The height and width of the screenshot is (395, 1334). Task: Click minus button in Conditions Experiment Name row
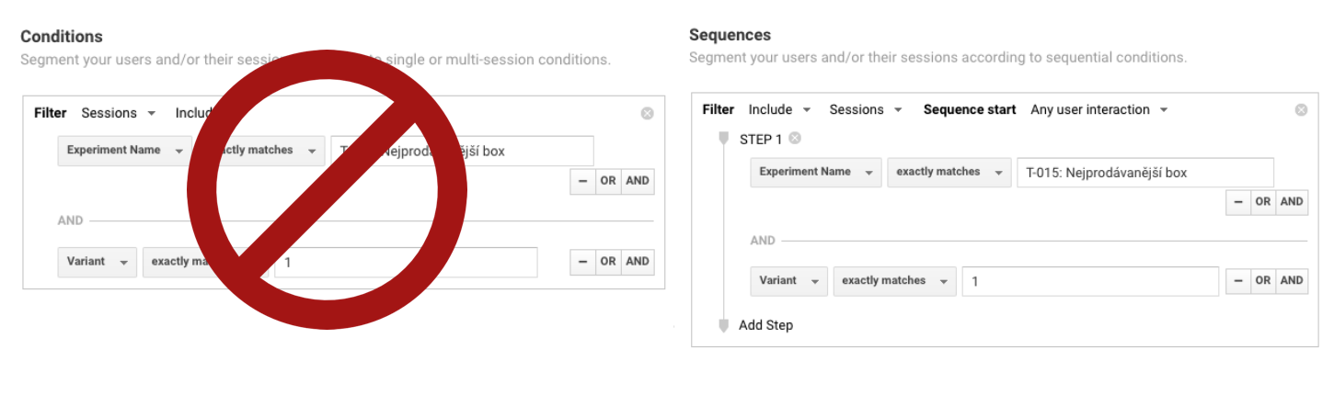582,181
